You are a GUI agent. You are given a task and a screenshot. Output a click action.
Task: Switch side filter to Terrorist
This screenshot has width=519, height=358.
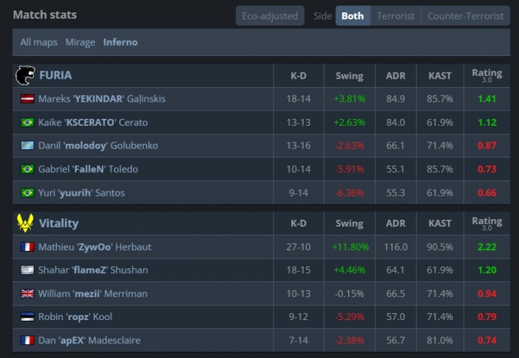point(396,16)
